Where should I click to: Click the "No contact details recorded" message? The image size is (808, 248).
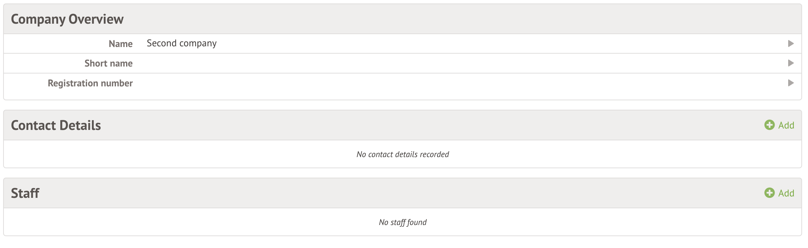(x=403, y=154)
